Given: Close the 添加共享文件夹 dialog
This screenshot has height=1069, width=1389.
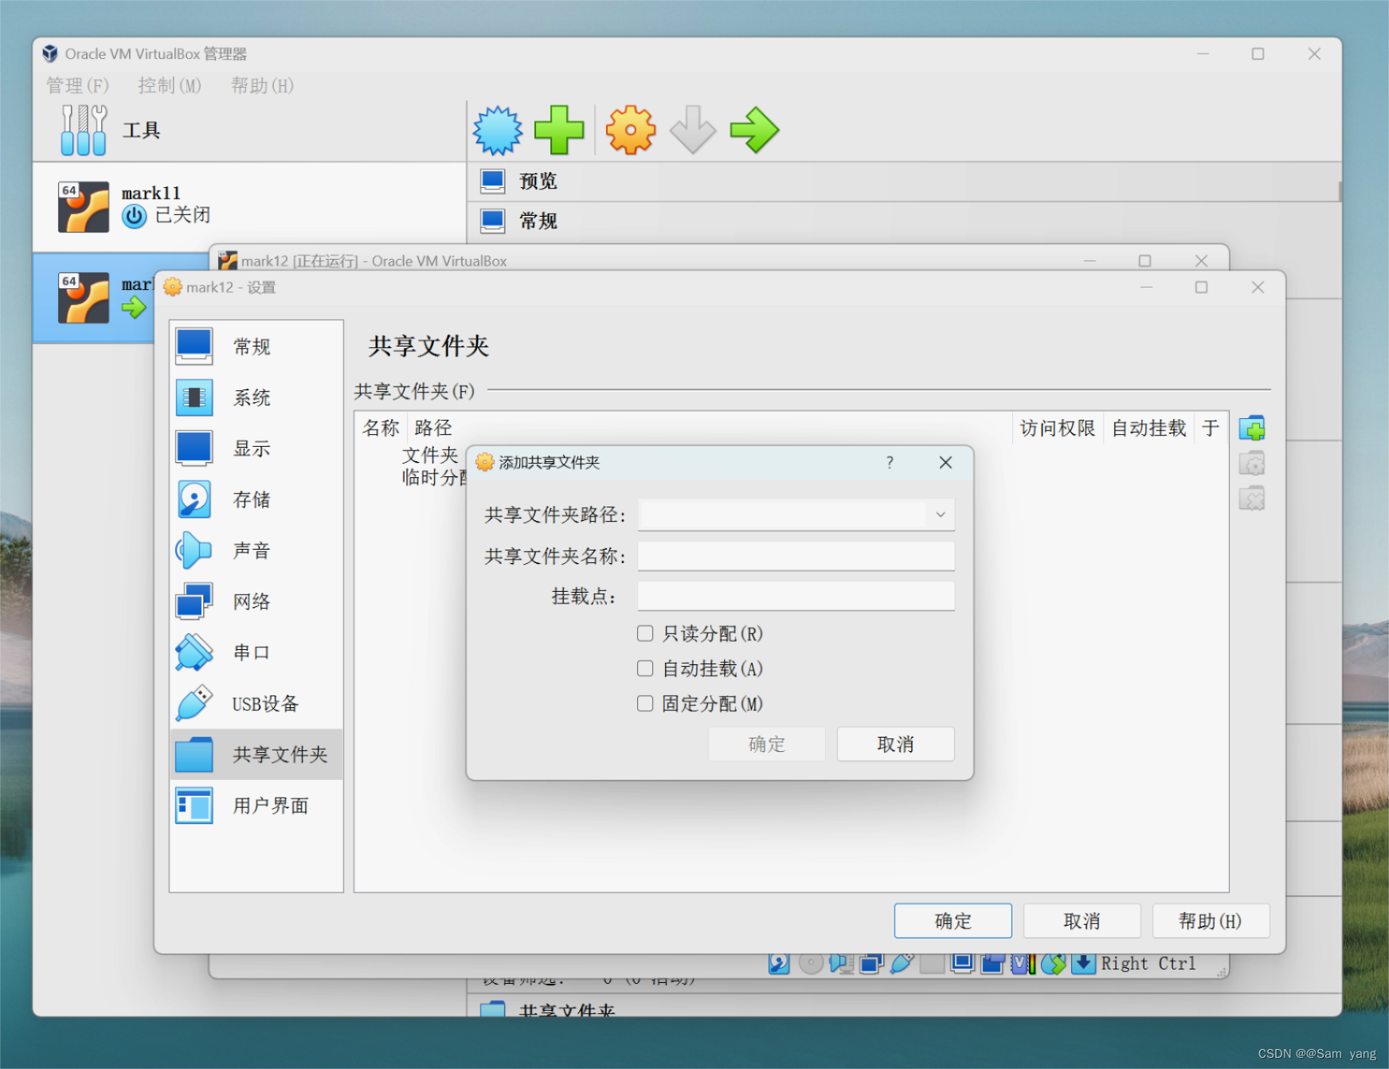Looking at the screenshot, I should click(x=945, y=463).
